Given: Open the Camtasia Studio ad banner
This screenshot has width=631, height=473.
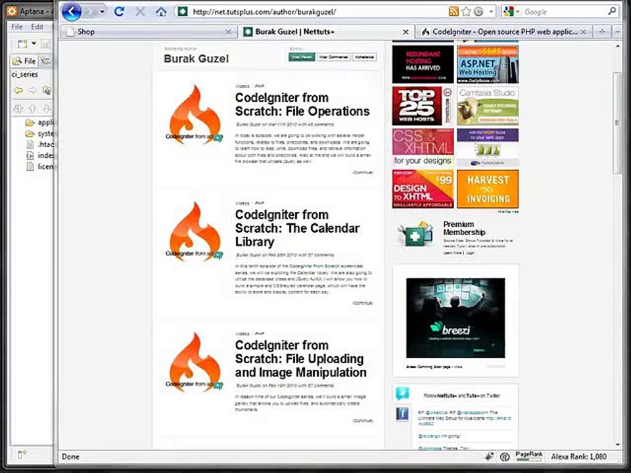Looking at the screenshot, I should pyautogui.click(x=488, y=106).
